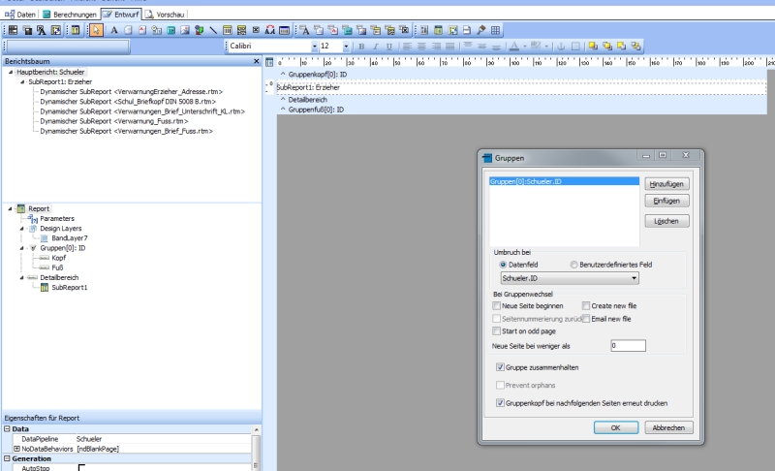This screenshot has height=471, width=775.
Task: Select the hammer PaintBox component tool
Action: (480, 30)
